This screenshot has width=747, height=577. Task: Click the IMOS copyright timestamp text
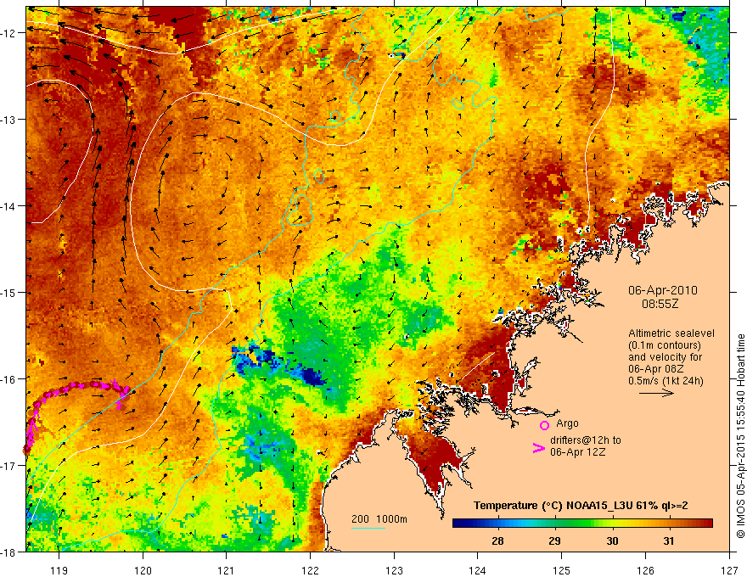[x=740, y=435]
